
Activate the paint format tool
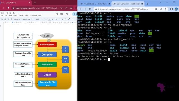pyautogui.click(x=11, y=19)
